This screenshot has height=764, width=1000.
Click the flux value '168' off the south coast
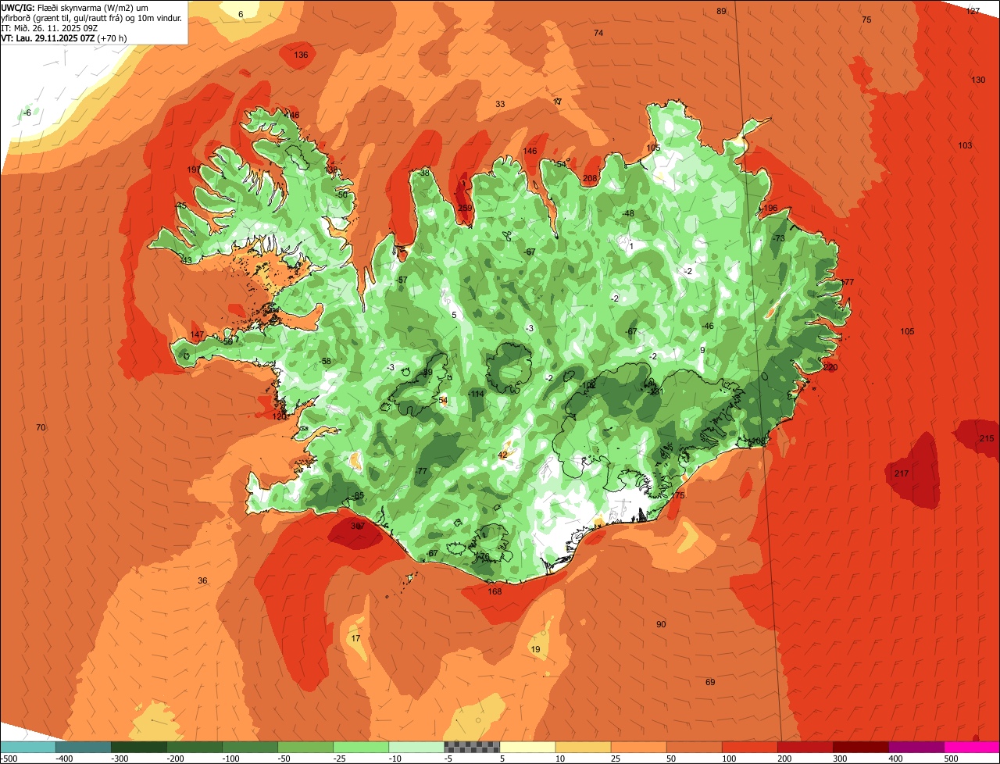pyautogui.click(x=495, y=591)
